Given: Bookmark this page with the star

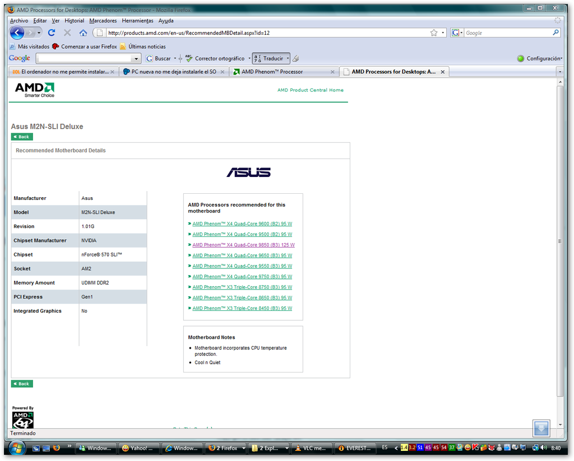Looking at the screenshot, I should [434, 33].
